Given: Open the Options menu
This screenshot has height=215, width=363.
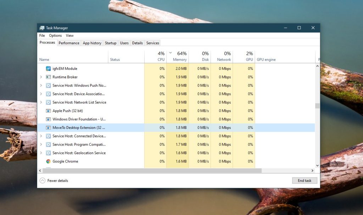Looking at the screenshot, I should [55, 35].
